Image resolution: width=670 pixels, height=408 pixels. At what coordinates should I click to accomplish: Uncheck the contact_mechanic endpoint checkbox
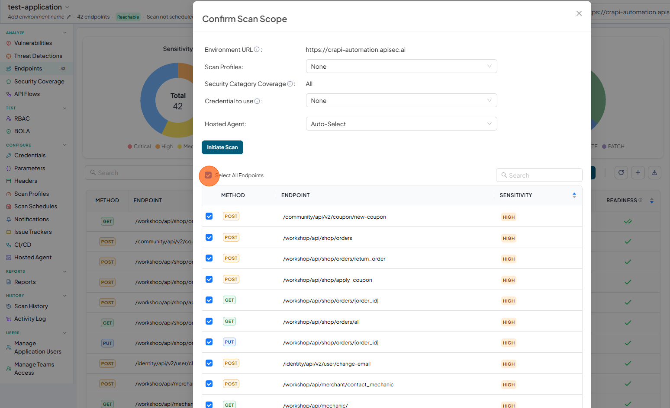point(209,384)
